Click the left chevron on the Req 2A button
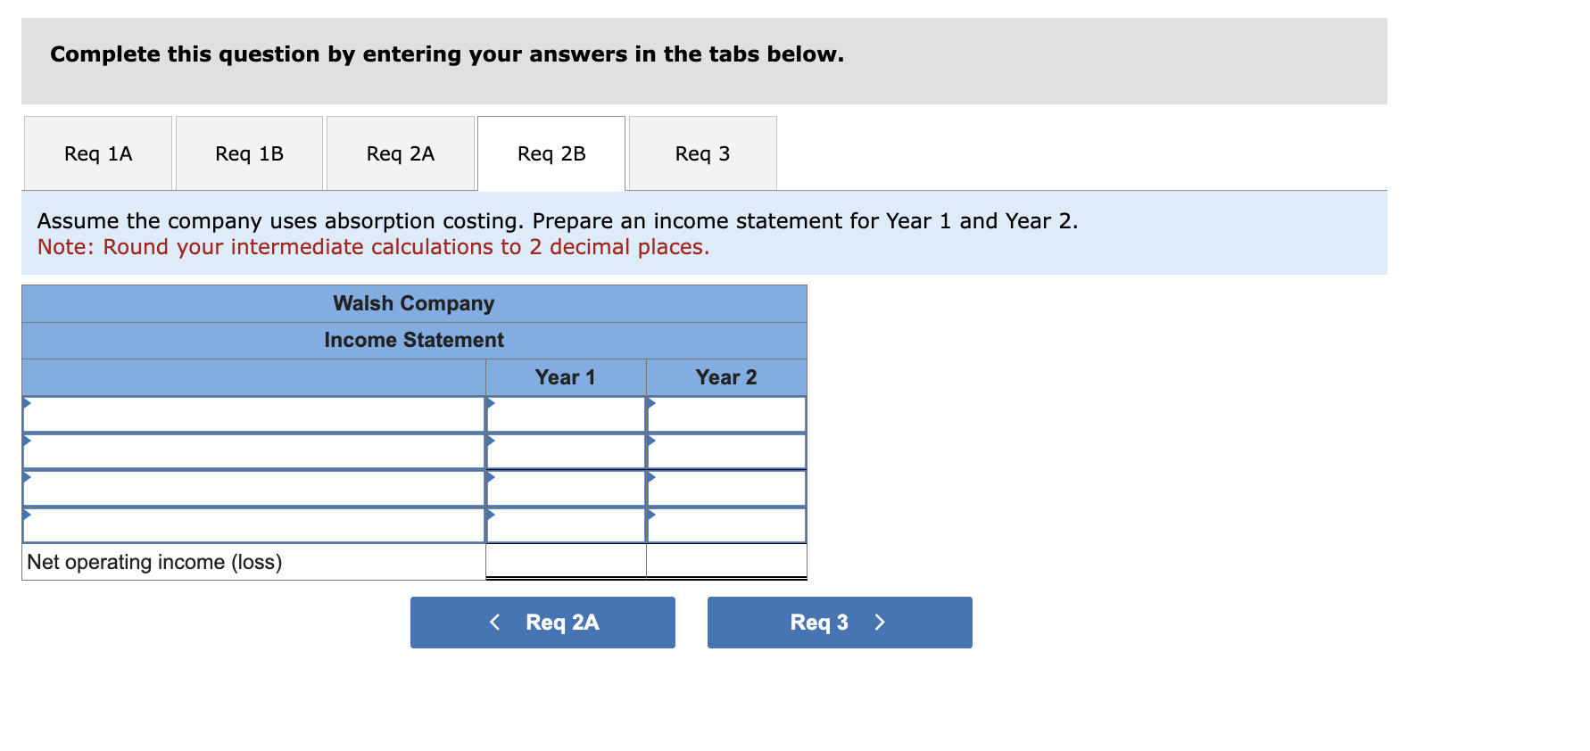The height and width of the screenshot is (751, 1590). 495,622
